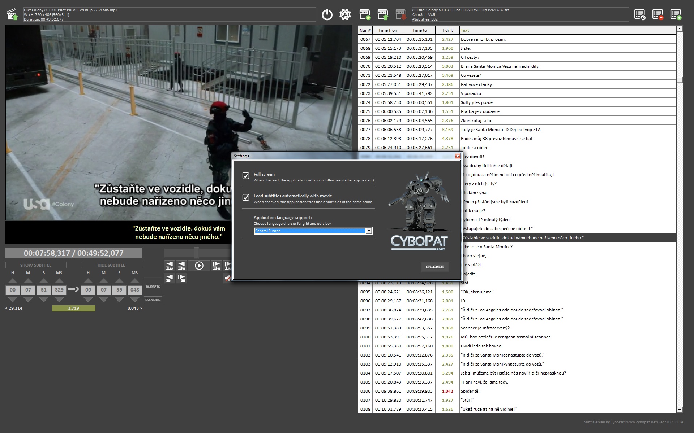Click subtitle list scrollbar down arrow
Image resolution: width=694 pixels, height=433 pixels.
click(680, 410)
